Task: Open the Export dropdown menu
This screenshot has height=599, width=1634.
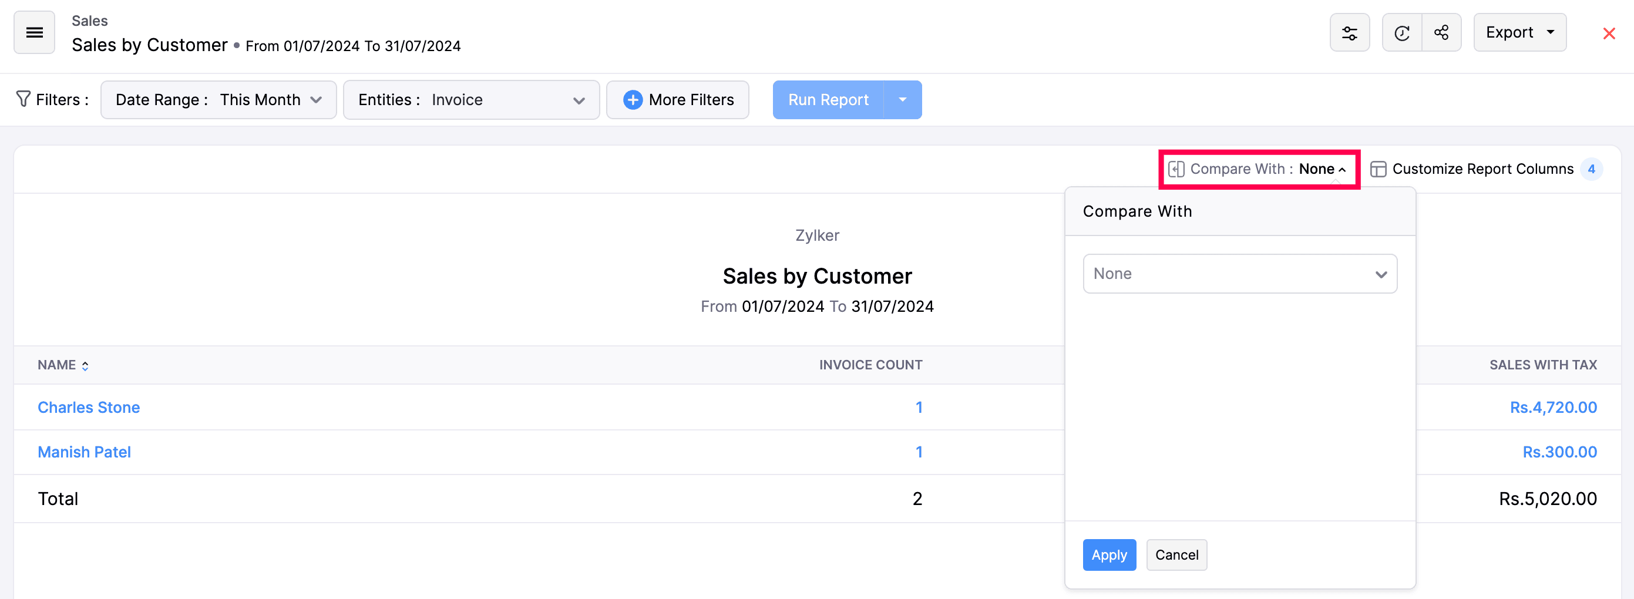Action: tap(1520, 32)
